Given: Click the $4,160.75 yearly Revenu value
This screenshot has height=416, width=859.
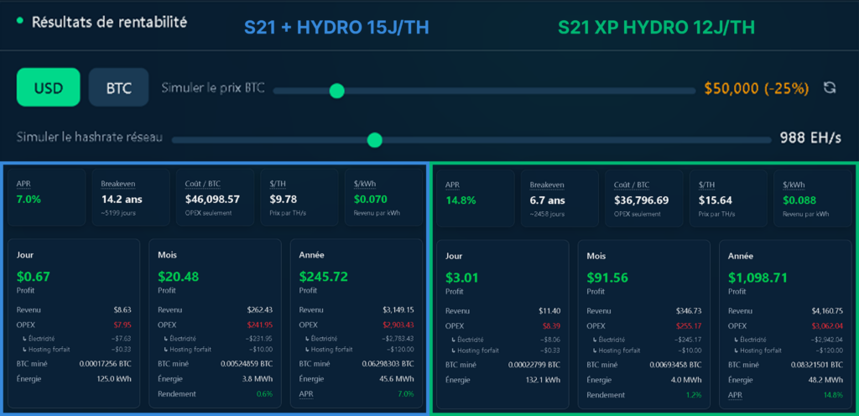Looking at the screenshot, I should click(x=827, y=311).
